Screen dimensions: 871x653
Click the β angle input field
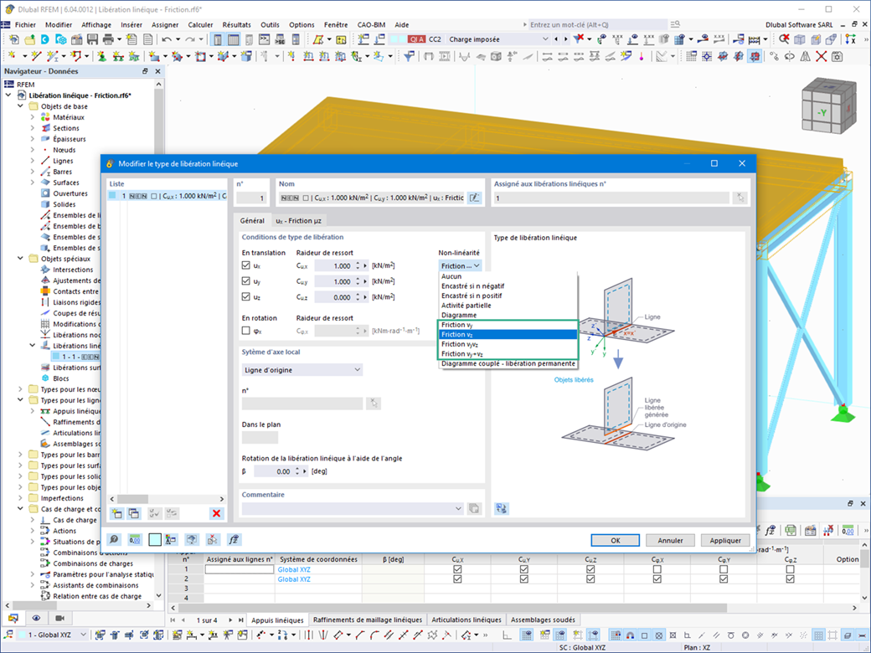274,470
